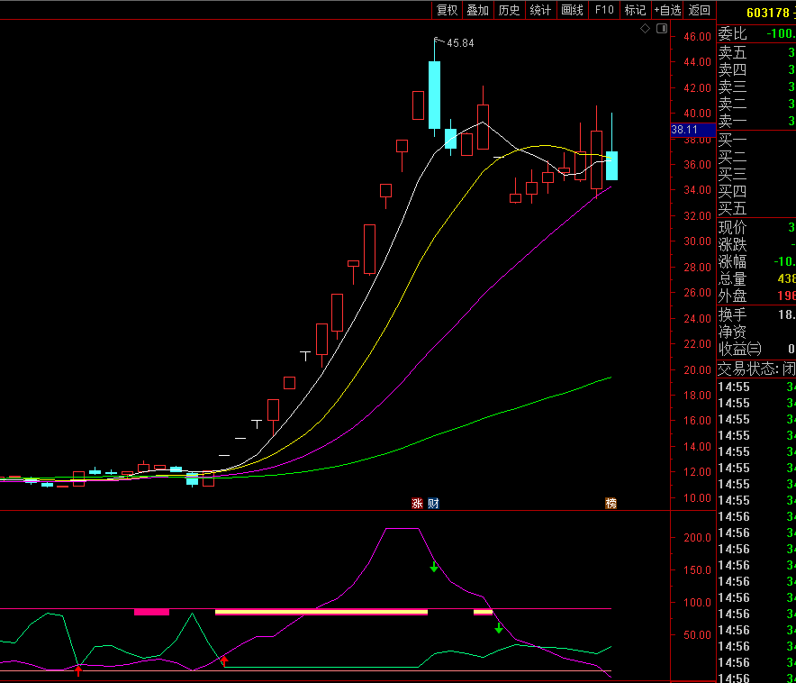Click the 200.0 indicator axis label
Viewport: 796px width, 683px height.
click(698, 537)
